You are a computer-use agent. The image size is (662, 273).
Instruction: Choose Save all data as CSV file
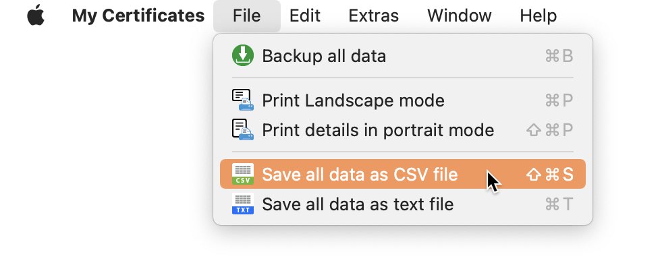click(403, 174)
